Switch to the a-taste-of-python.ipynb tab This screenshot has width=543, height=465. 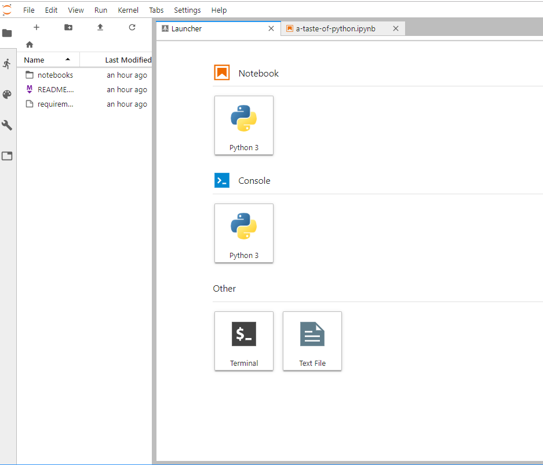pos(343,29)
